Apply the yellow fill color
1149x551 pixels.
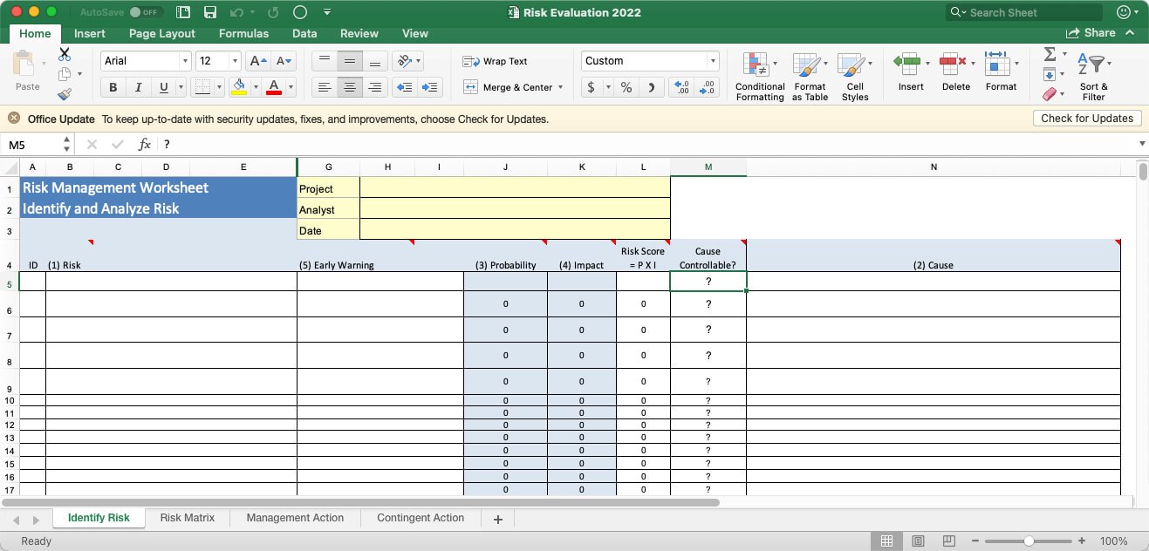pyautogui.click(x=240, y=87)
